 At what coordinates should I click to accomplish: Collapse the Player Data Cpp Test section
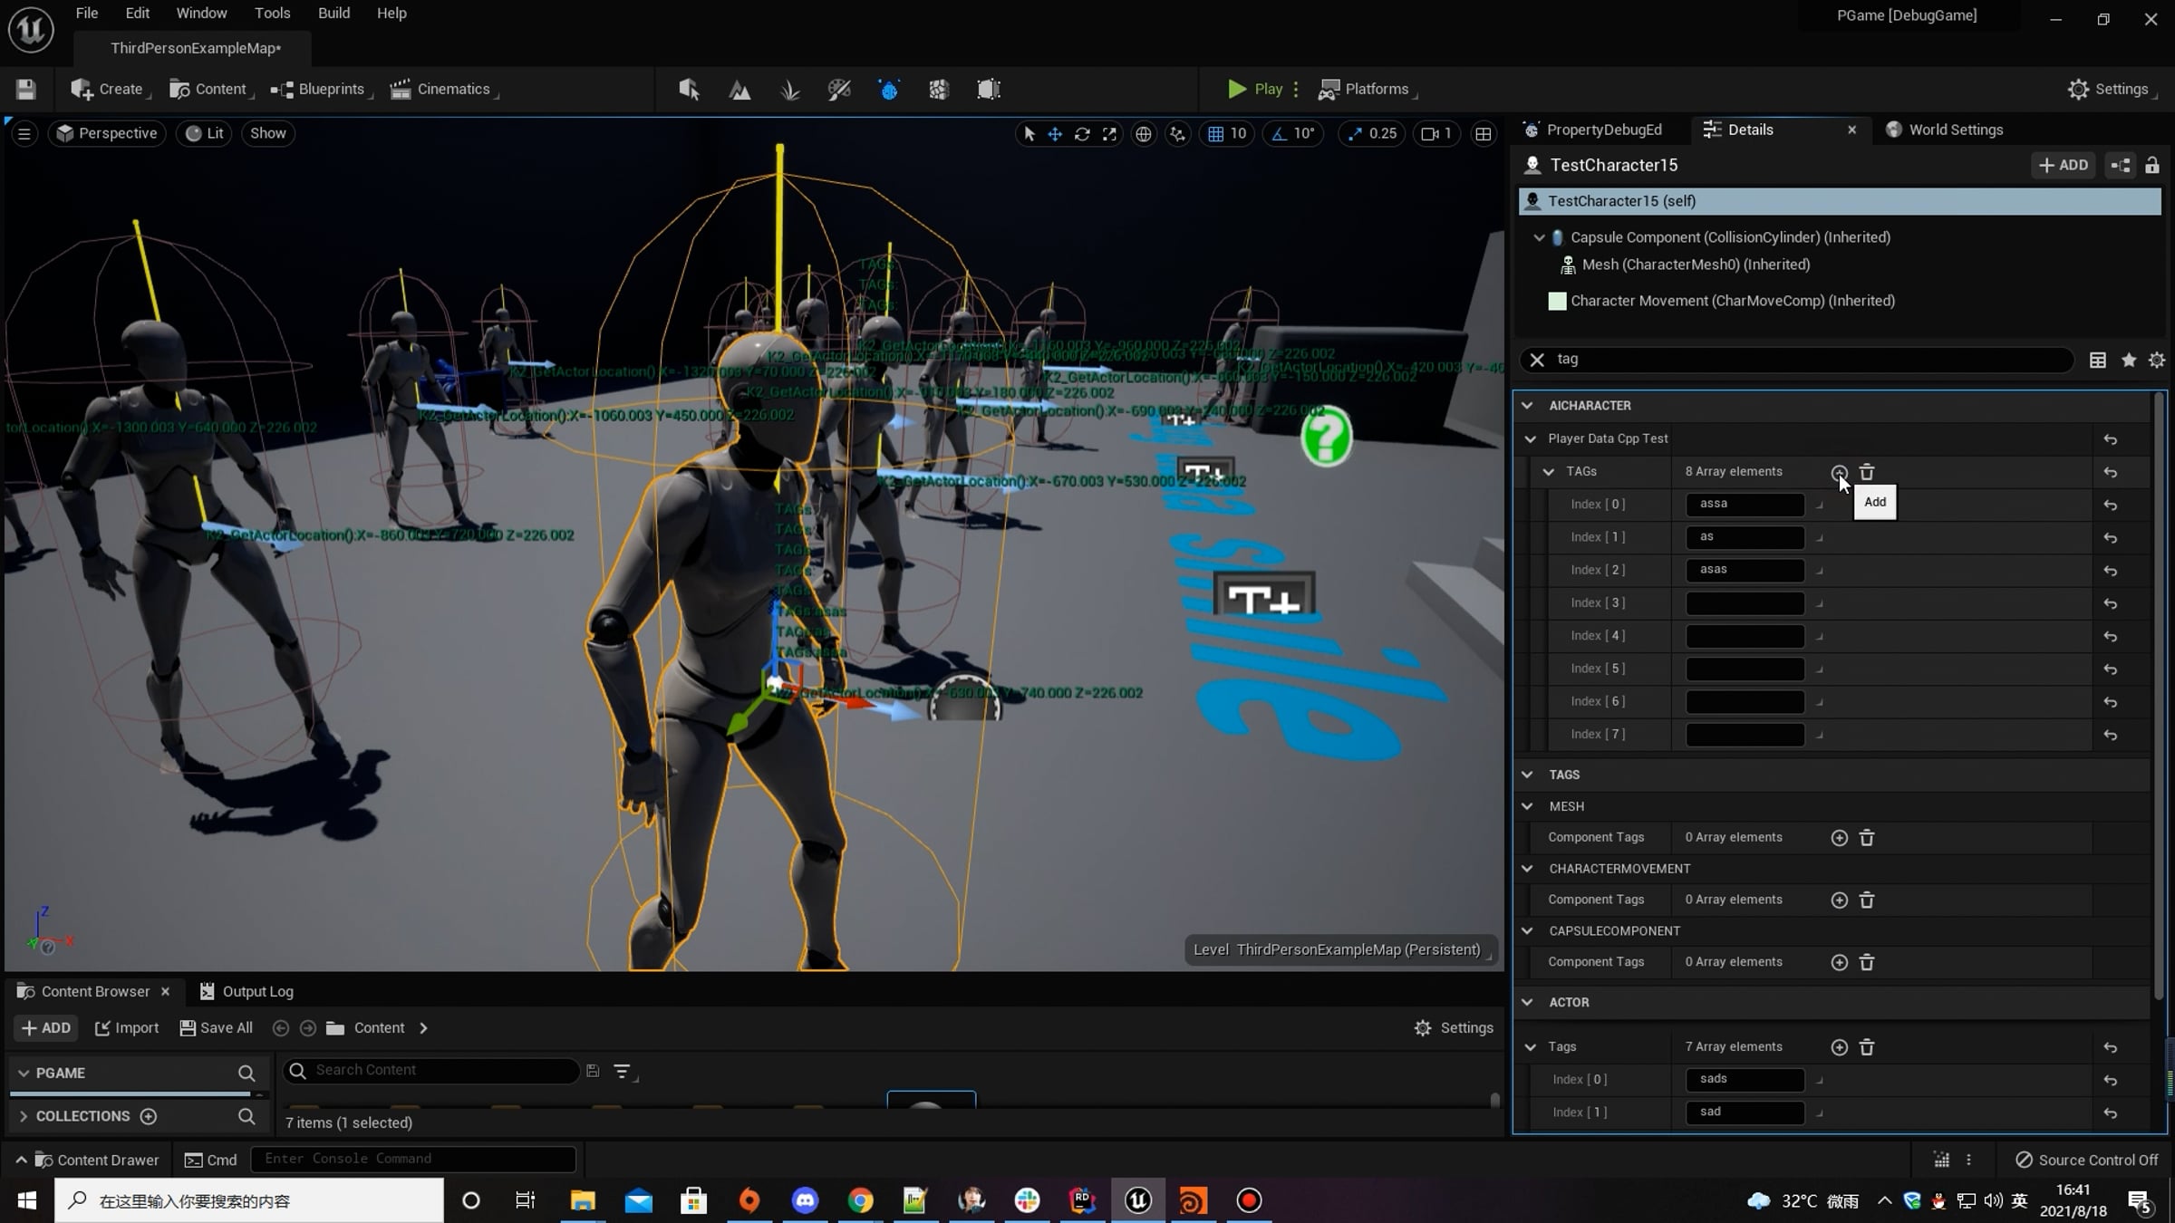(x=1531, y=439)
